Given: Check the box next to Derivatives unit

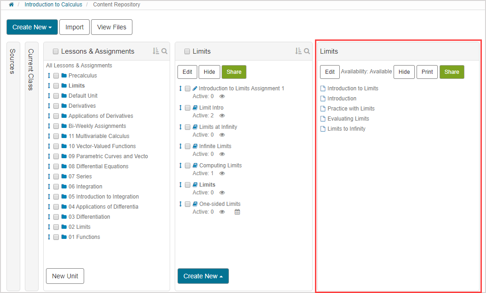Looking at the screenshot, I should tap(56, 106).
